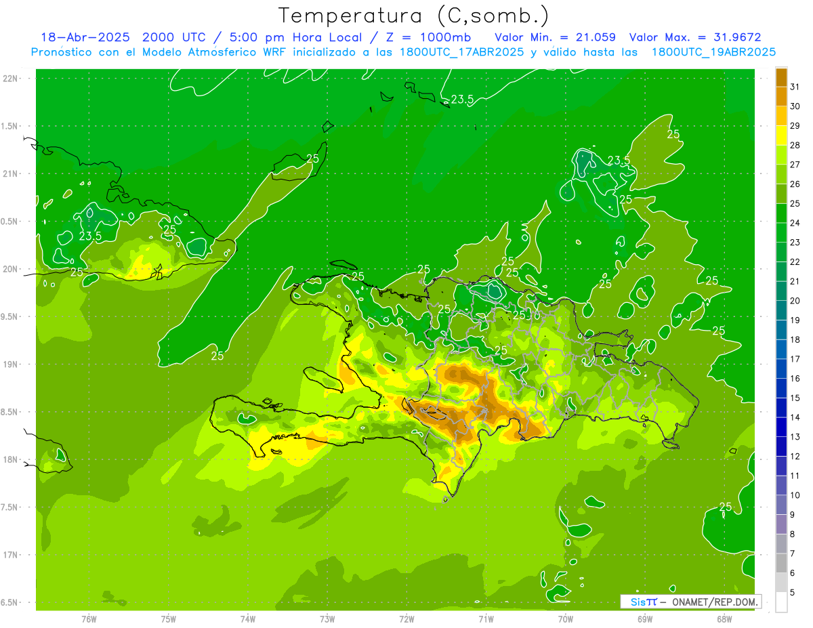
Task: Click the "ONAMET/REP.DOM." credit label
Action: [x=713, y=602]
